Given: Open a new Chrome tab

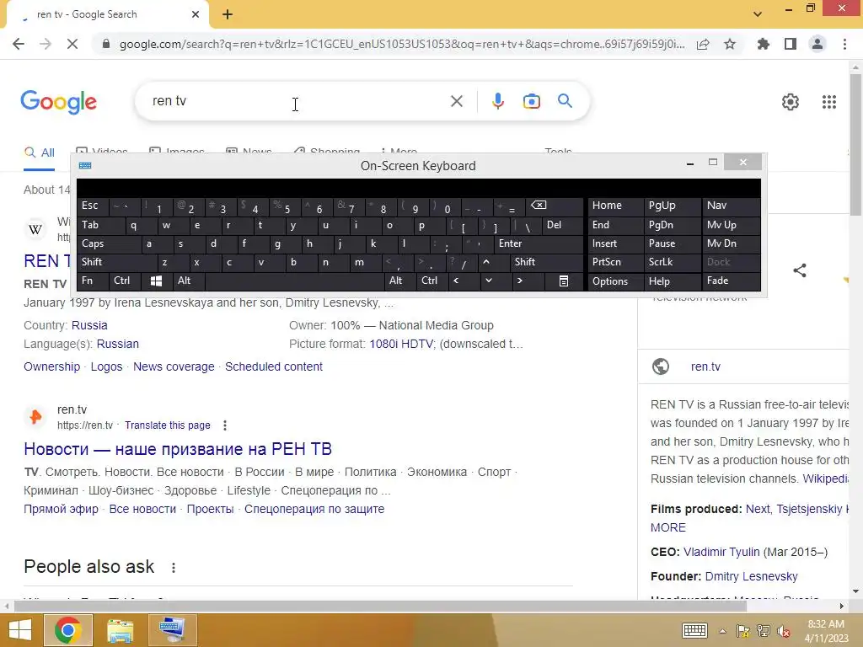Looking at the screenshot, I should (228, 15).
